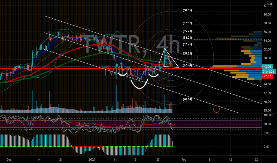Click the 38.00 price axis value
Image resolution: width=277 pixels, height=163 pixels.
click(267, 111)
